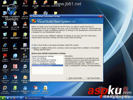
Task: Open the Java PDF document icon
Action: click(35, 90)
